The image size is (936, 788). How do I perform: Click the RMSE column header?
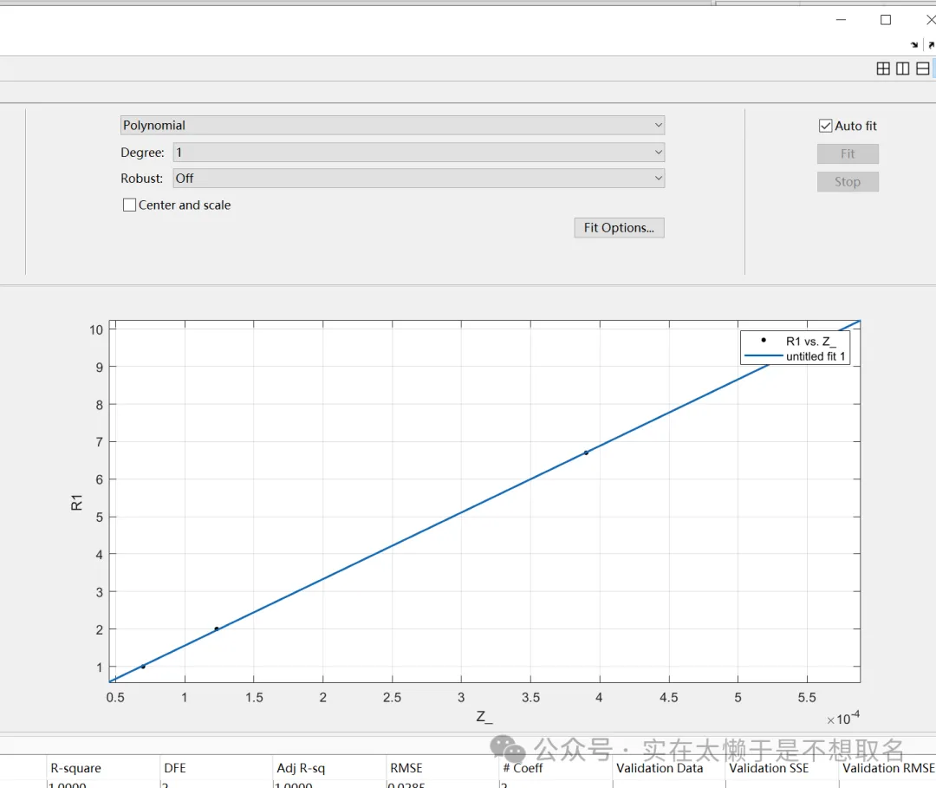tap(406, 767)
